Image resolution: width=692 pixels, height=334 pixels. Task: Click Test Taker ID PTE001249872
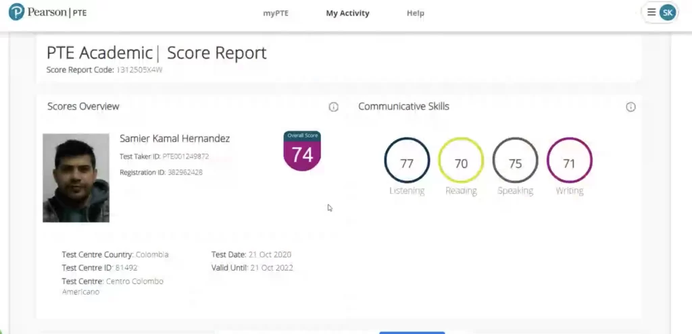[164, 157]
